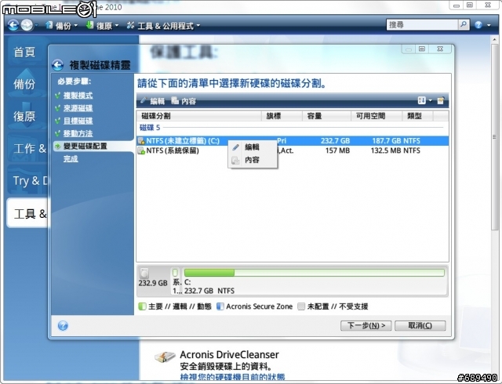This screenshot has width=502, height=384.
Task: Open the 備份 toolbar menu
Action: pos(61,26)
